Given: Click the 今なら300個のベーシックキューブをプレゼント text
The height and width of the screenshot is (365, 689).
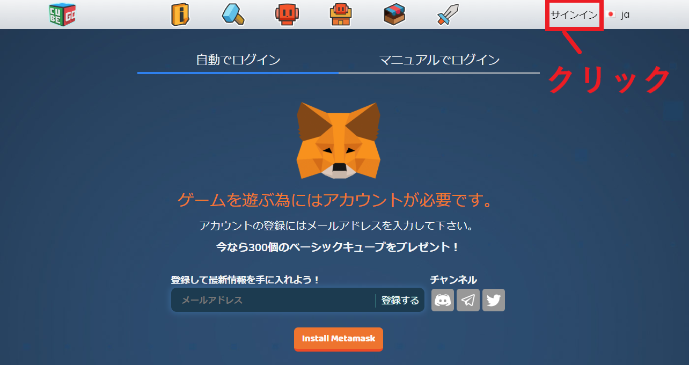Looking at the screenshot, I should pos(338,247).
